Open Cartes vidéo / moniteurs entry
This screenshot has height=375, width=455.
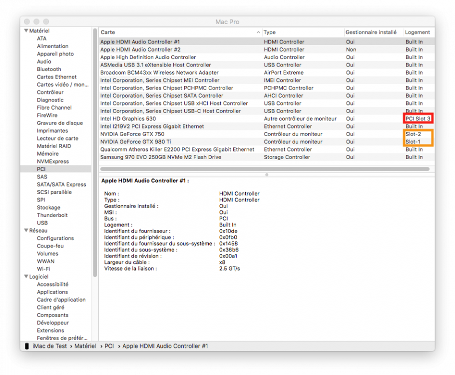pos(62,84)
